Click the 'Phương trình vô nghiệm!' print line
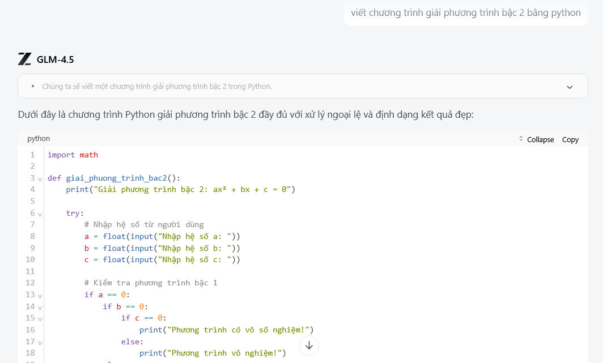The image size is (603, 363). [212, 353]
